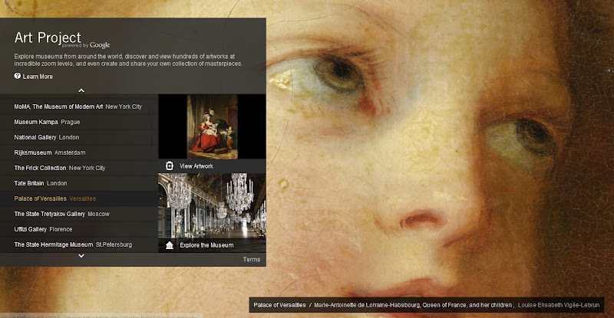
Task: Open the Learn More link
Action: tap(38, 77)
